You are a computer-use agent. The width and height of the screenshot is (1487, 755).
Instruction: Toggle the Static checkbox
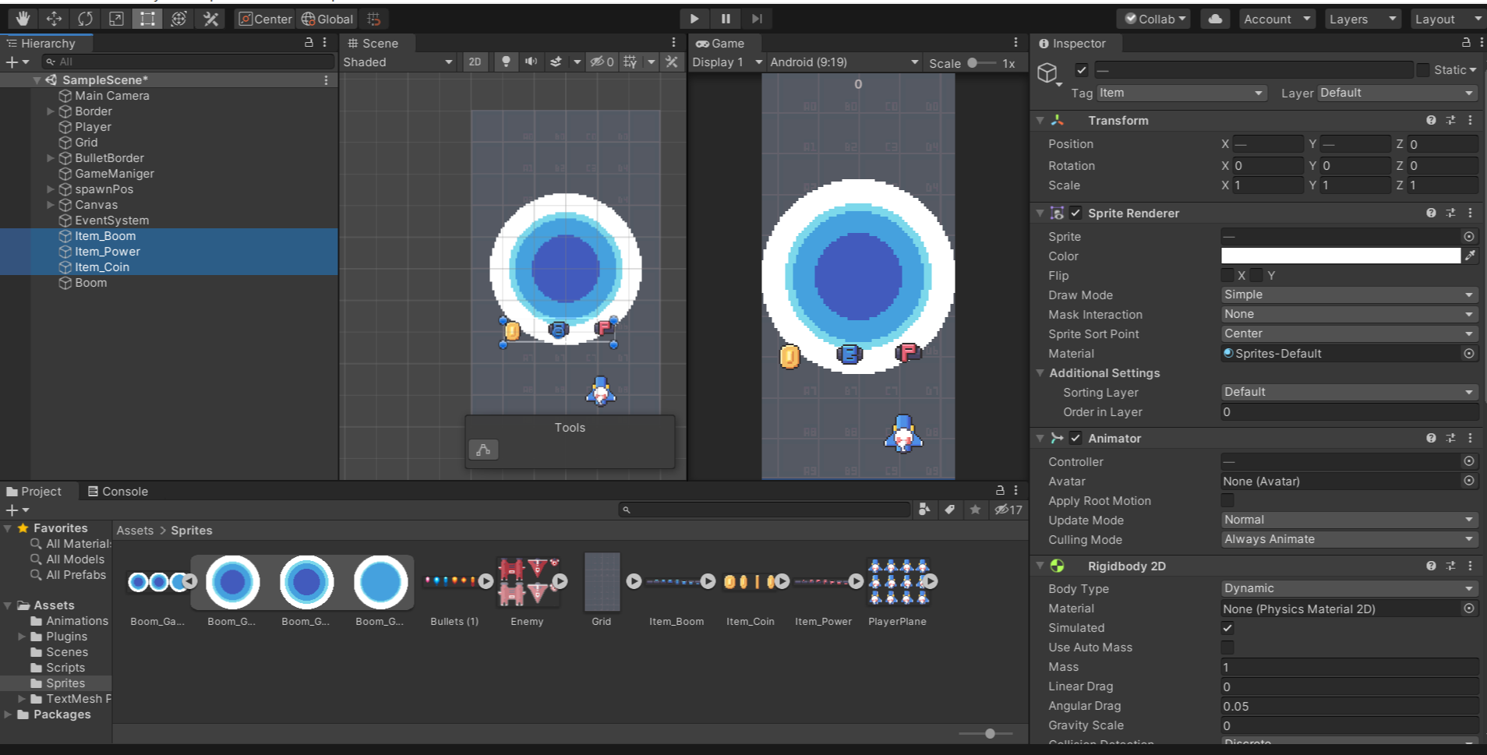[1423, 70]
